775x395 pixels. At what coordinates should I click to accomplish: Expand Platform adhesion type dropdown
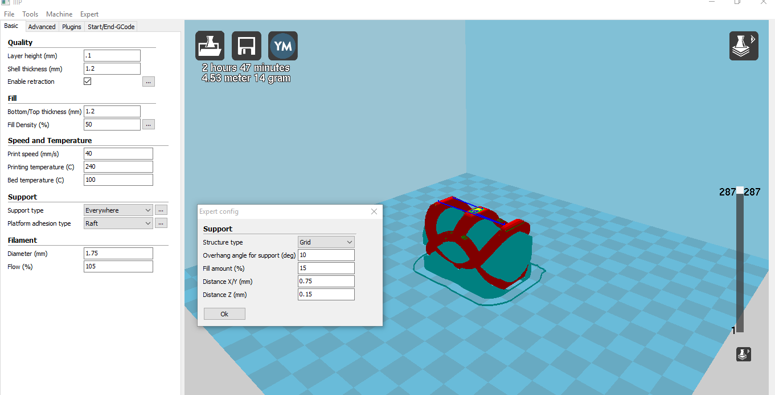tap(118, 223)
